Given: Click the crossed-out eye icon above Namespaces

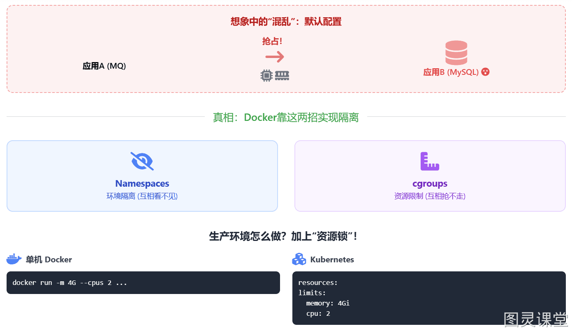Looking at the screenshot, I should 142,161.
